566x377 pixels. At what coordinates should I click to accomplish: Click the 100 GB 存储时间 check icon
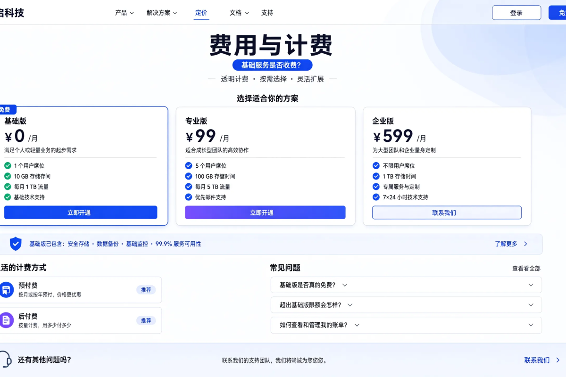click(189, 176)
